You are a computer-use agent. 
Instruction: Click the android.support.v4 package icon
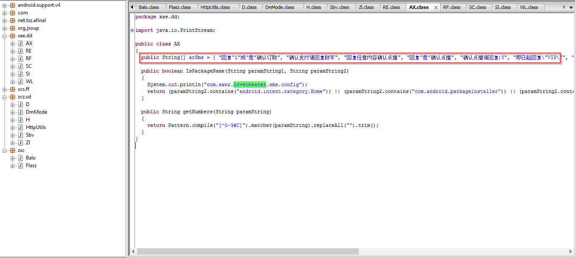click(12, 5)
